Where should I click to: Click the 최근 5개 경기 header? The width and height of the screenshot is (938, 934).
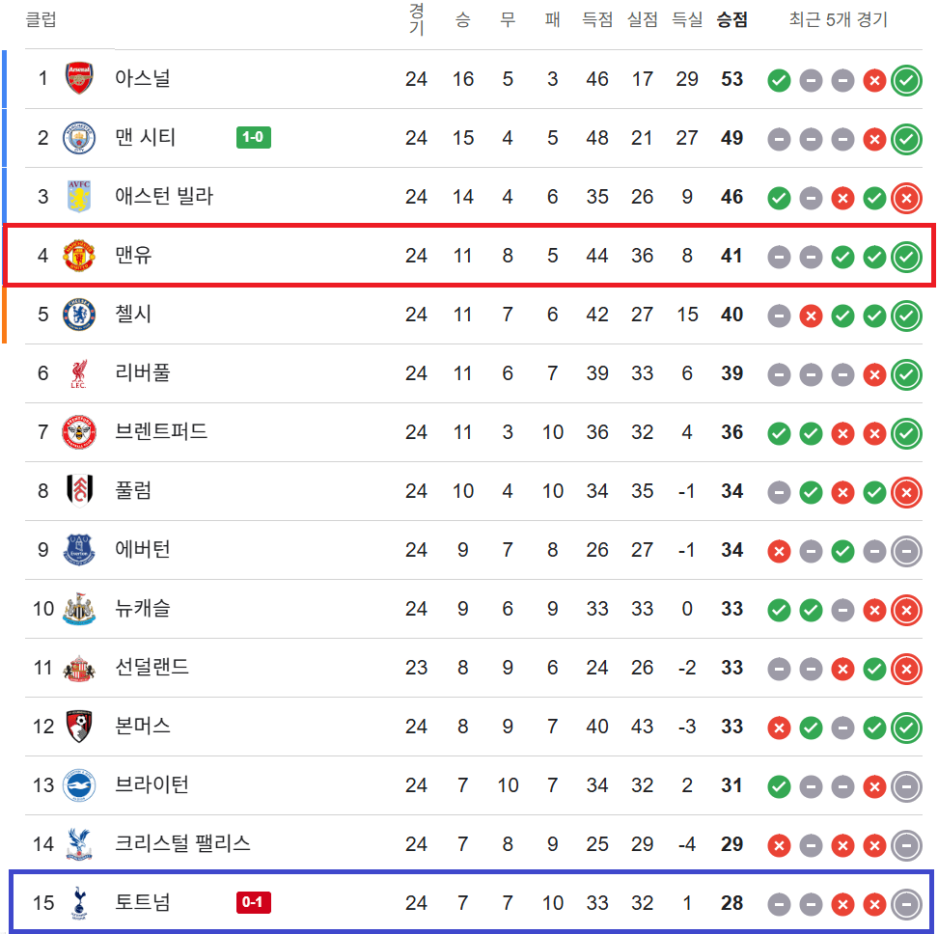click(838, 20)
